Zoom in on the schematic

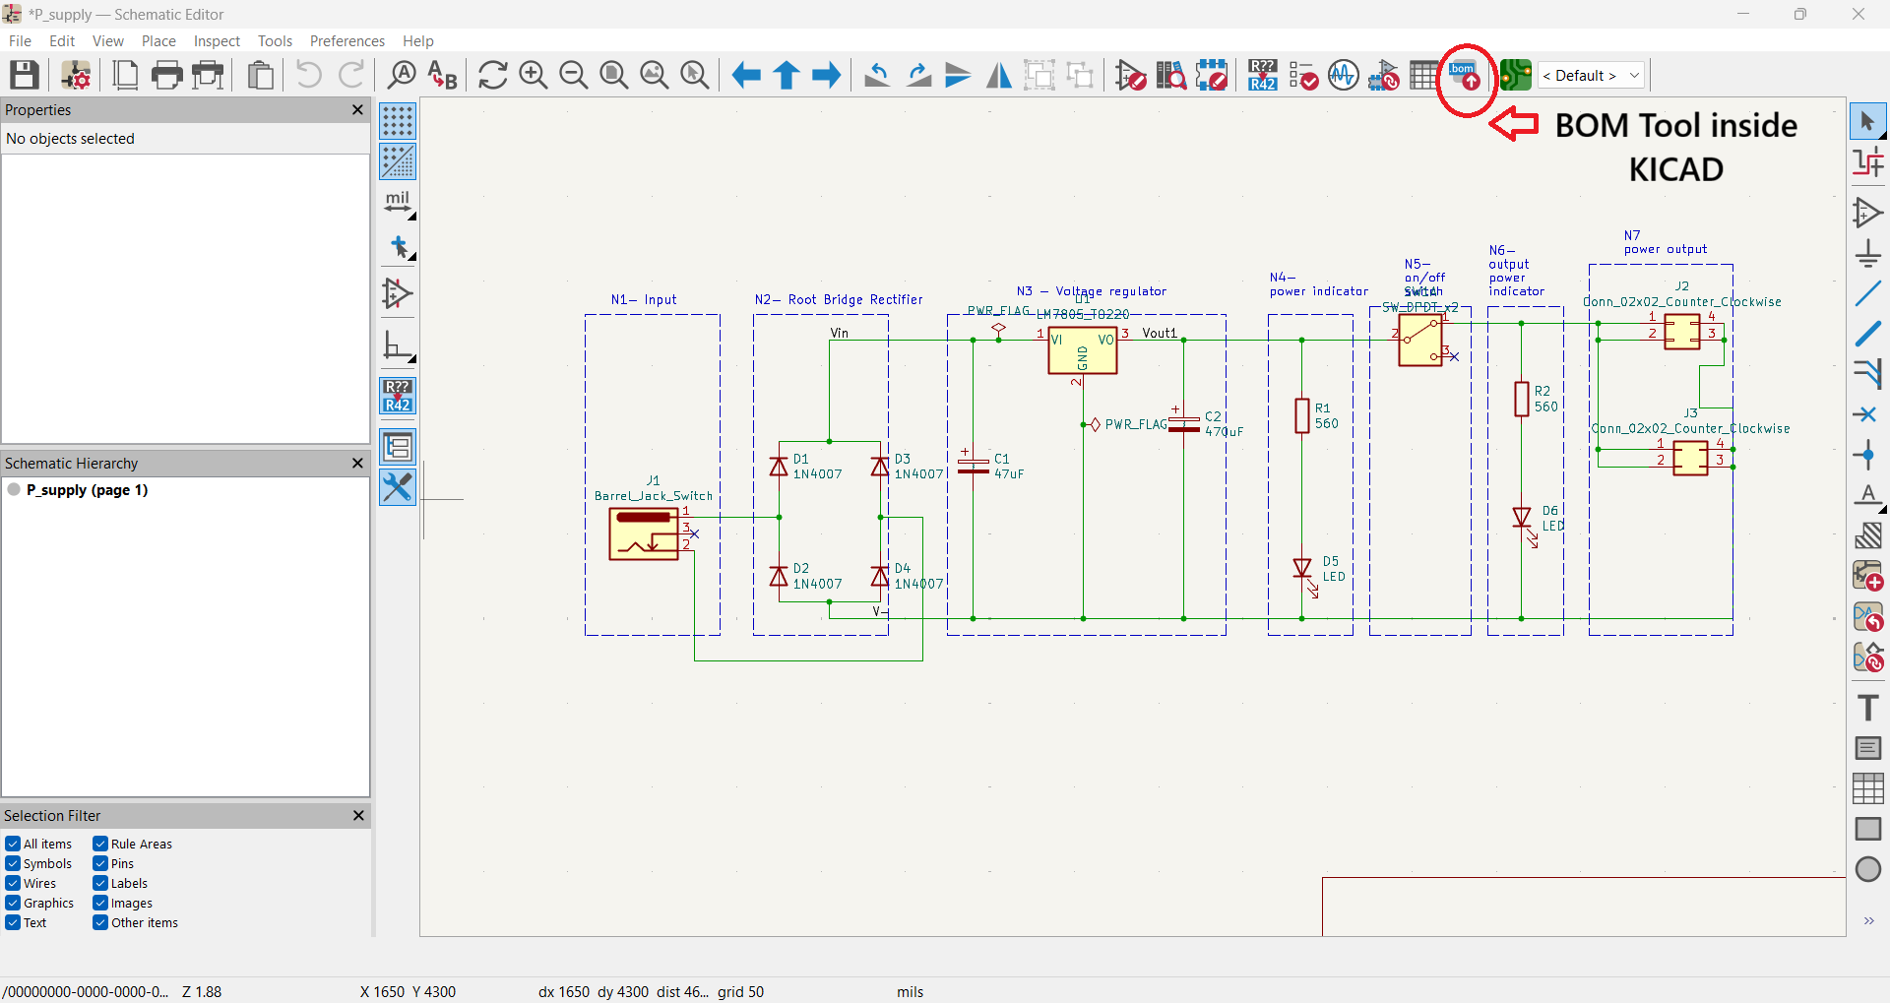[x=533, y=75]
